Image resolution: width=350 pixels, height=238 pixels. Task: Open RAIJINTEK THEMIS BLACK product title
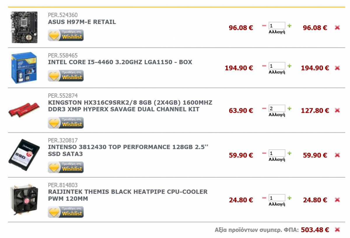click(x=128, y=195)
